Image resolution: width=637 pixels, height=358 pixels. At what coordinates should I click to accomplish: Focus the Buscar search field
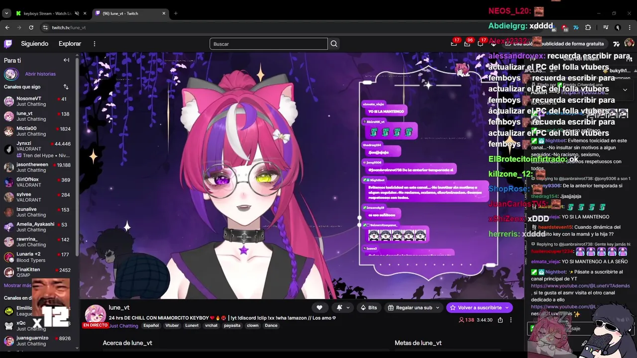[x=269, y=44]
